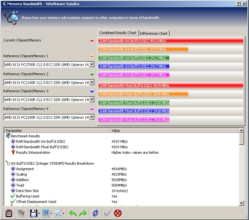Open Reference Chipset/Memory 1 dropdown arrow
Viewport: 249px width, 220px height.
click(92, 64)
